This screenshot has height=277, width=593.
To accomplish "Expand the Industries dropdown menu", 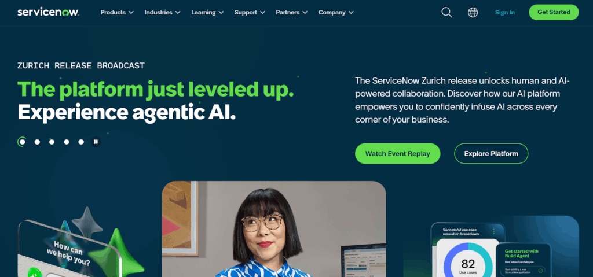I will click(x=162, y=13).
